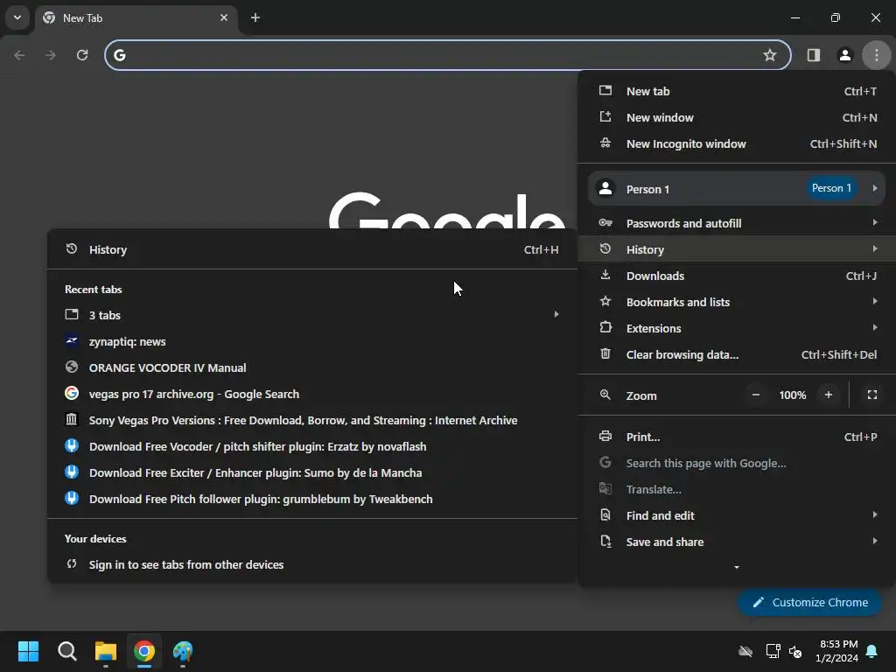Image resolution: width=896 pixels, height=672 pixels.
Task: Click muted volume icon in tray
Action: pos(794,651)
